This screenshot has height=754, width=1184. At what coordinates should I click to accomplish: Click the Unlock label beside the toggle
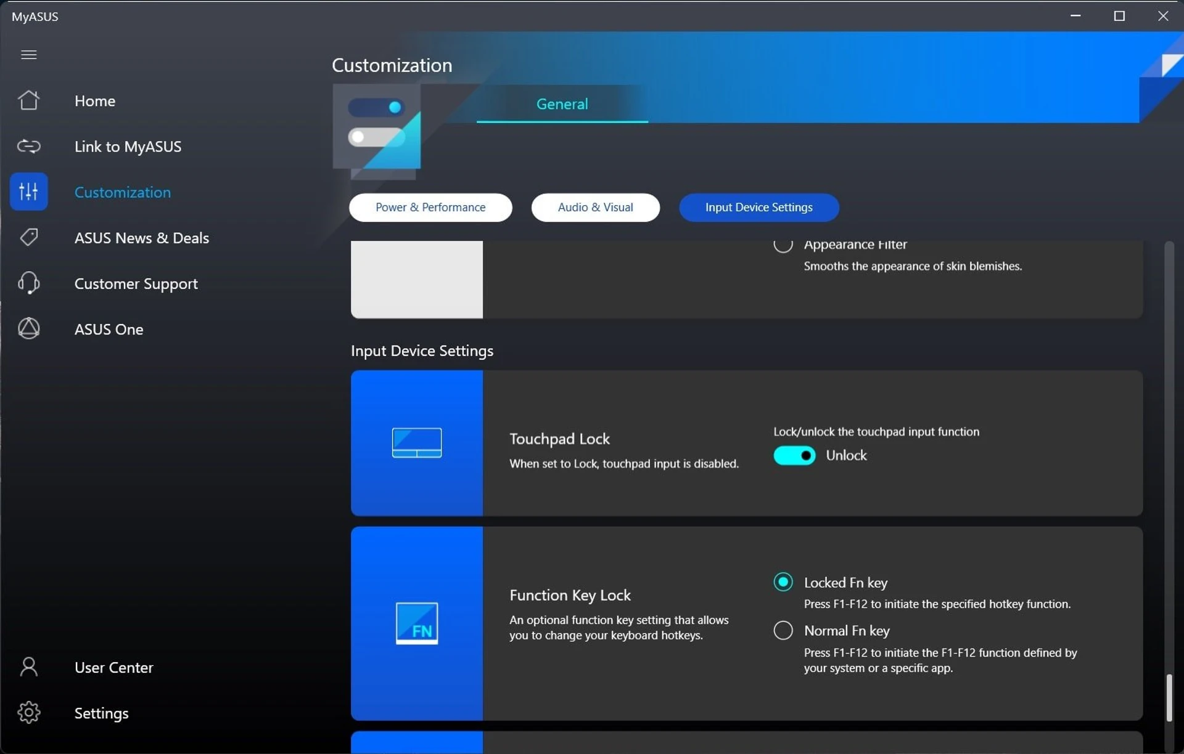point(846,455)
